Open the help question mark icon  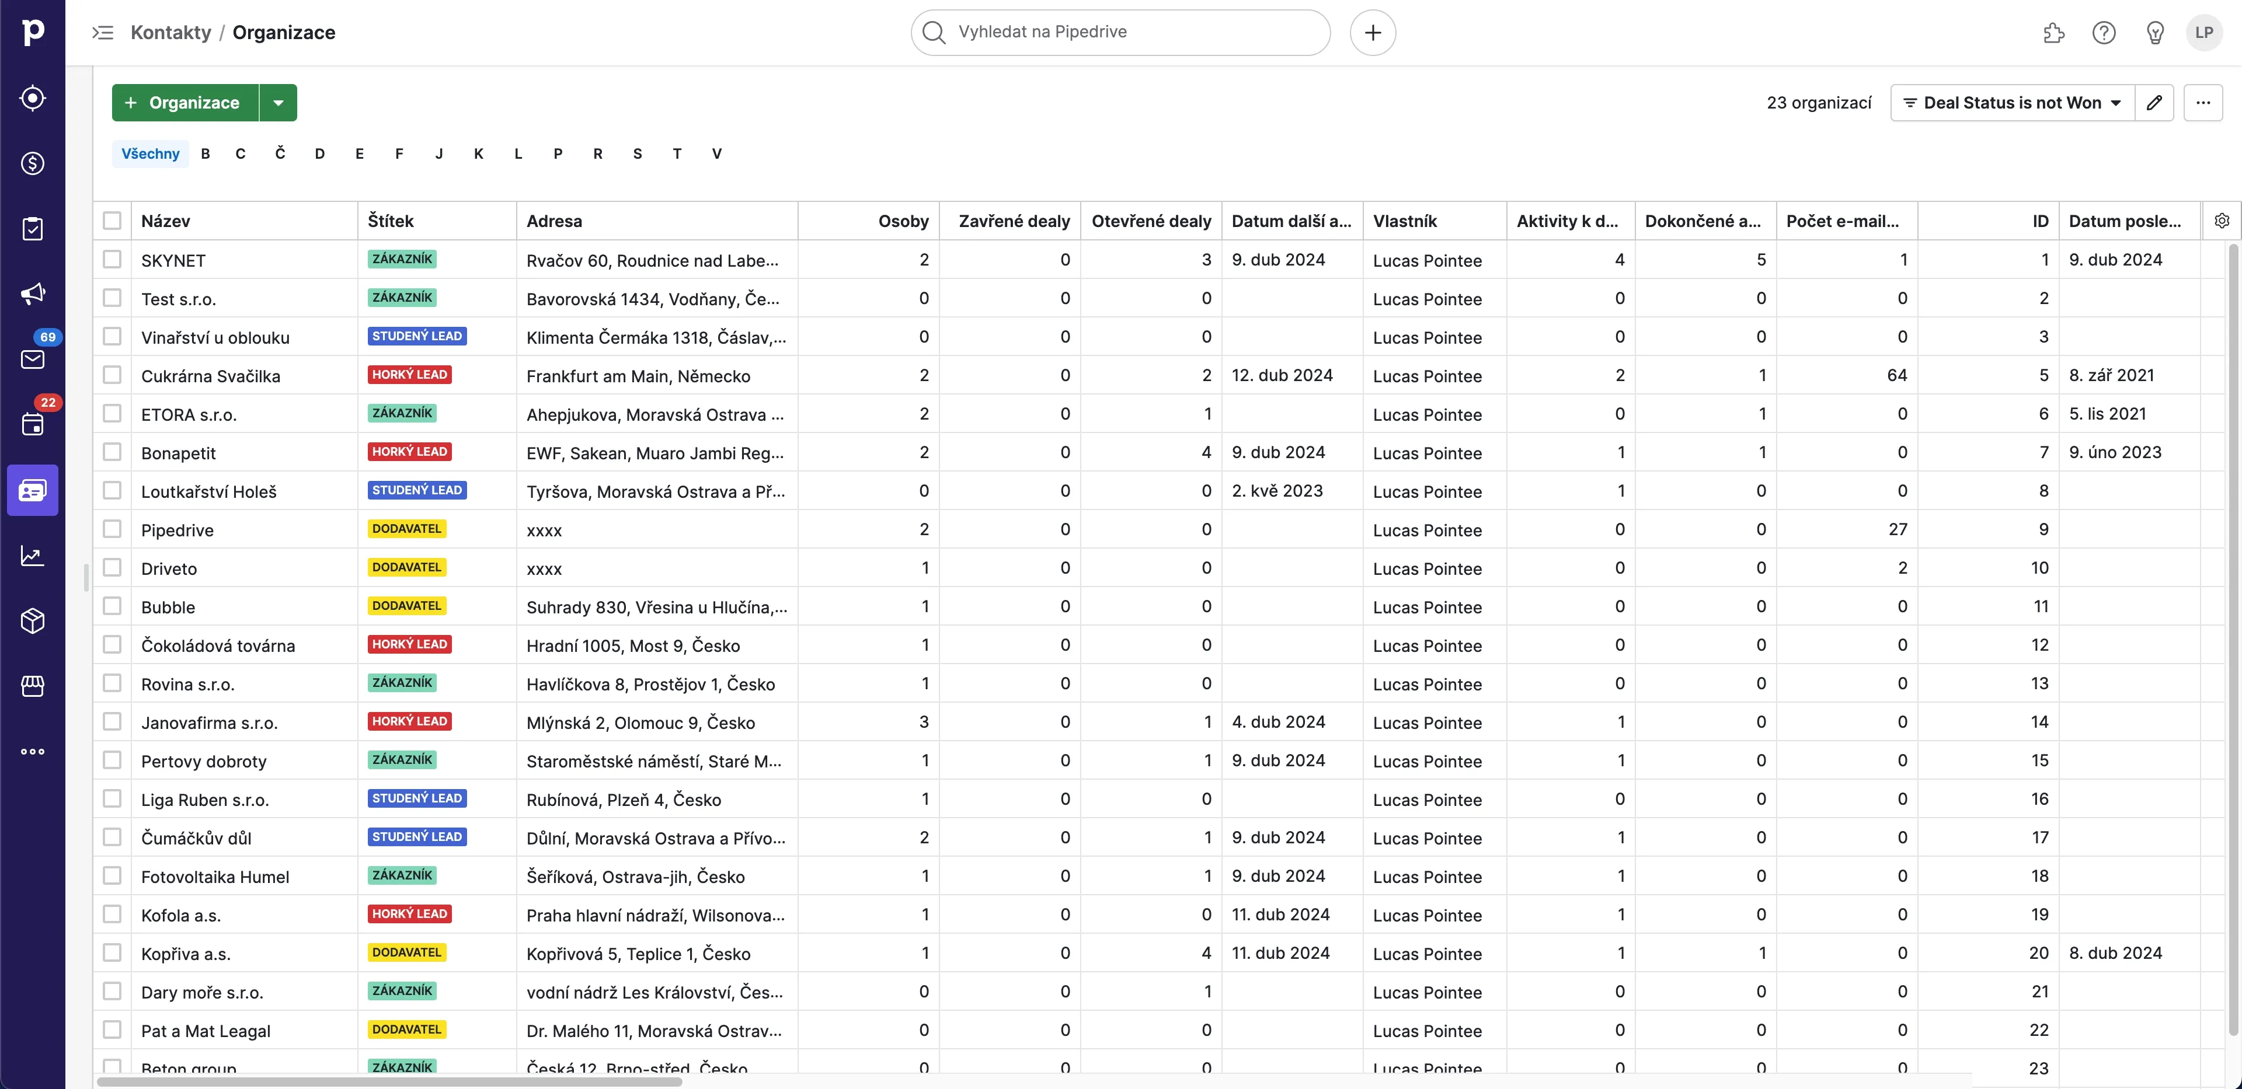[x=2104, y=32]
